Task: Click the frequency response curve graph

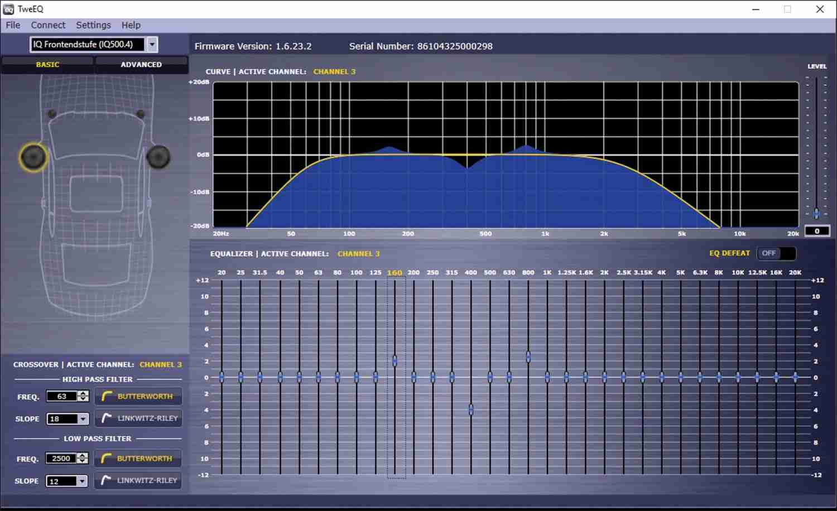Action: (x=506, y=155)
